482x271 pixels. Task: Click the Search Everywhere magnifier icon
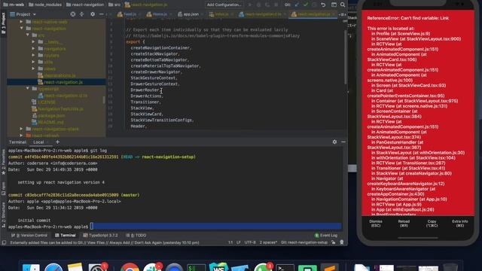[343, 5]
